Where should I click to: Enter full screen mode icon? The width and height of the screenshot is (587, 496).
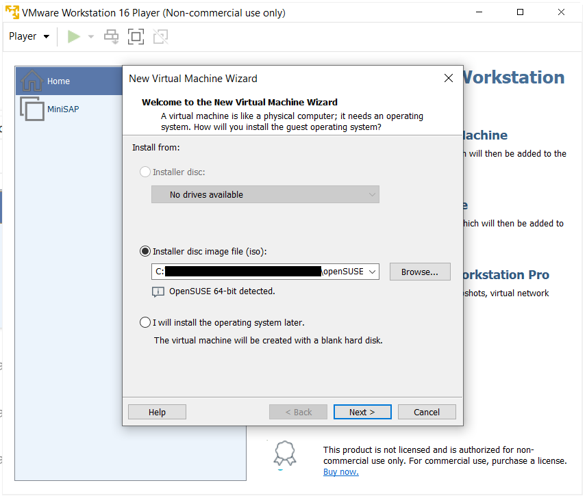(x=136, y=37)
